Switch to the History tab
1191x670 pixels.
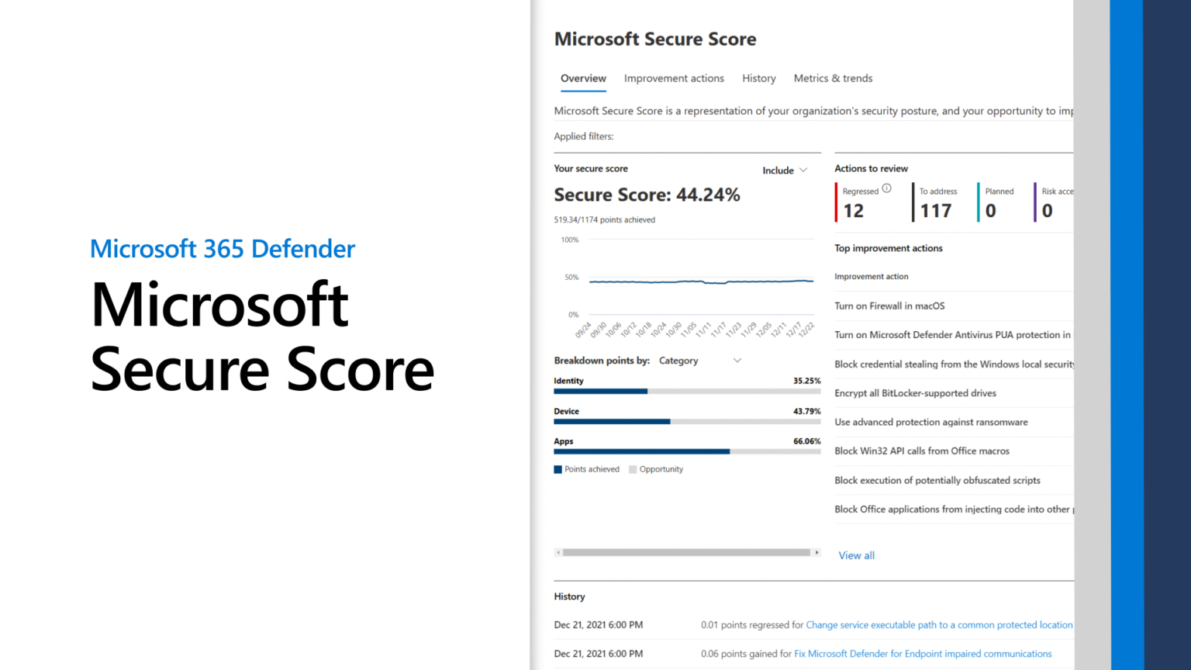758,78
